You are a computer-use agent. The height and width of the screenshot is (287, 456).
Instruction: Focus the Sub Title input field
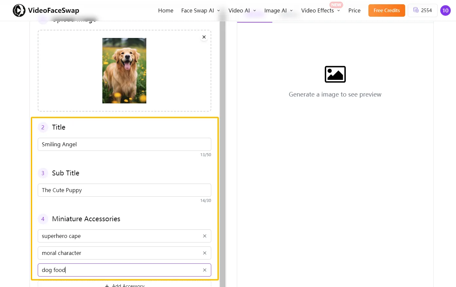tap(124, 190)
